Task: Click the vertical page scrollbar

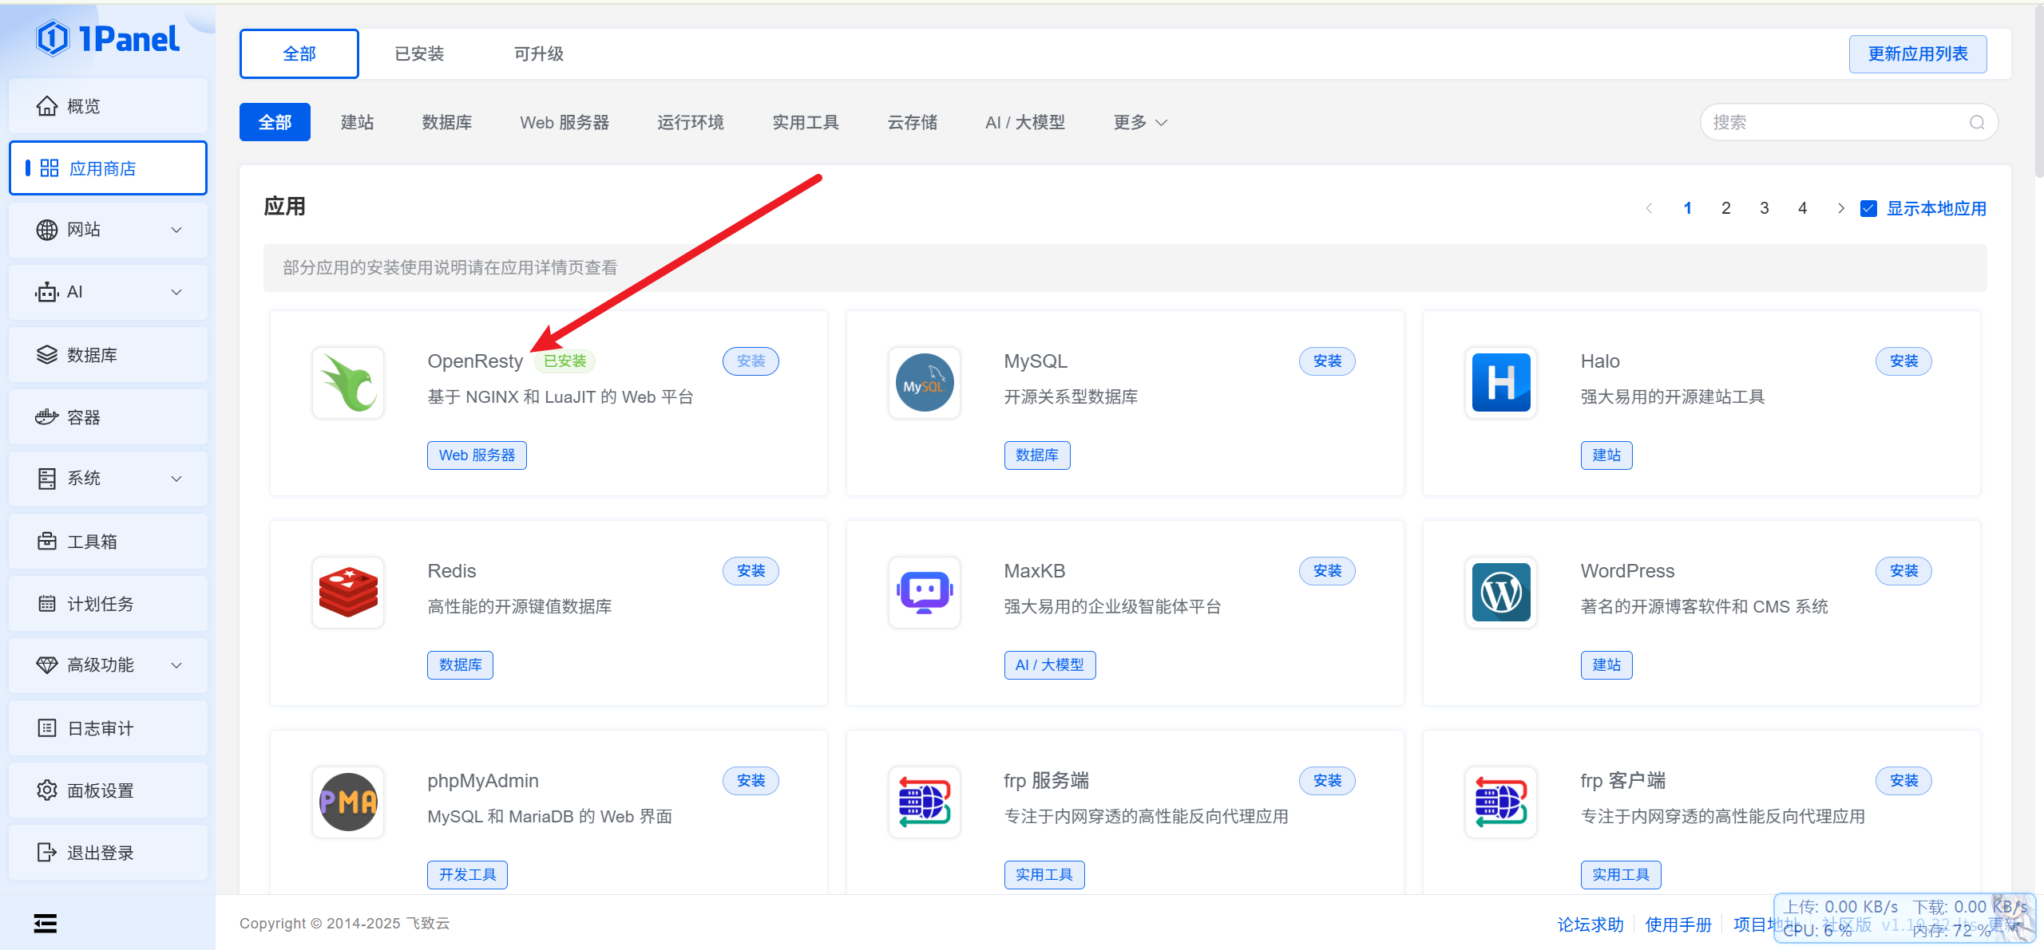Action: [x=2038, y=92]
